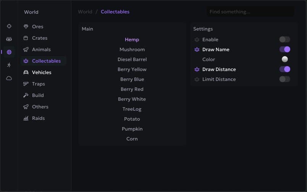Viewport: 307px width, 192px height.
Task: Switch to the Raids sidebar section
Action: click(38, 118)
